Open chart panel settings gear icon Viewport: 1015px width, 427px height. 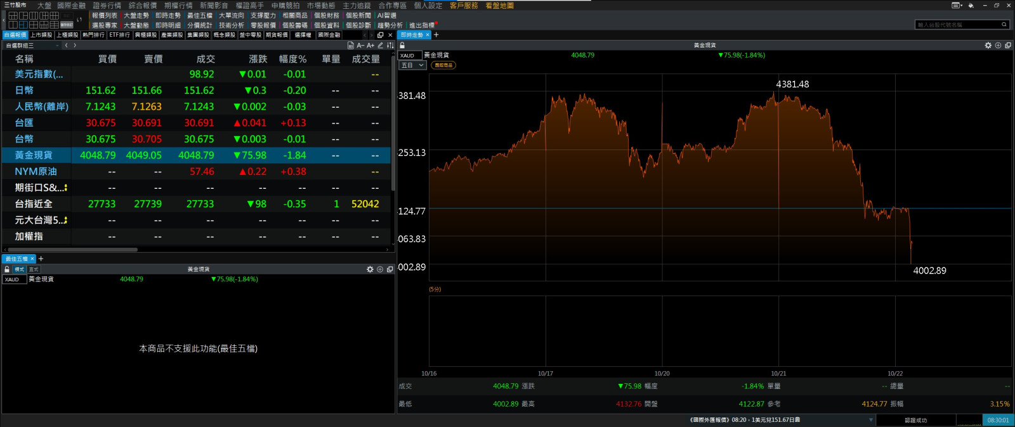click(x=988, y=46)
